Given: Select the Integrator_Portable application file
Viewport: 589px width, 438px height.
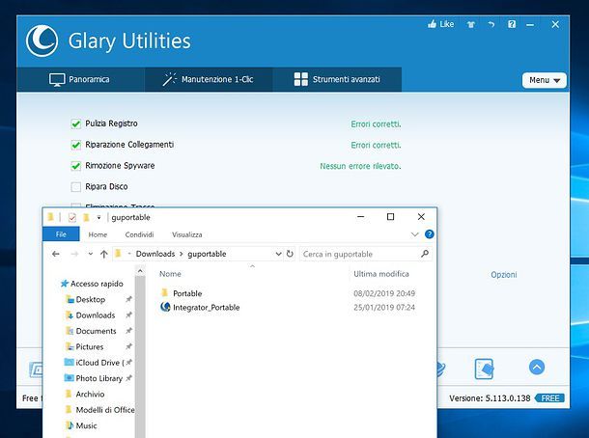Looking at the screenshot, I should pos(207,308).
